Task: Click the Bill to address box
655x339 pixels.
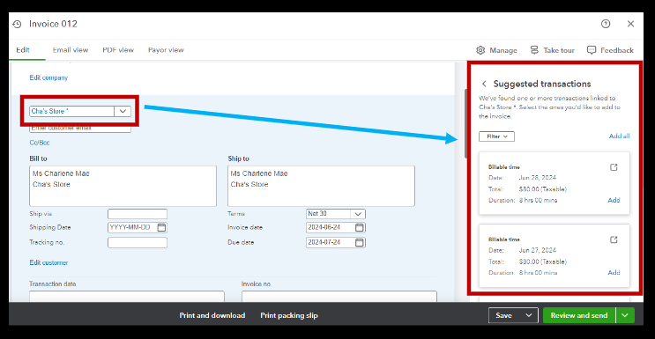Action: tap(123, 186)
